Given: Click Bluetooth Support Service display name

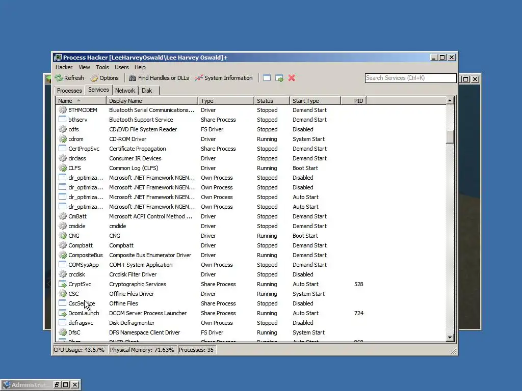Looking at the screenshot, I should [141, 119].
